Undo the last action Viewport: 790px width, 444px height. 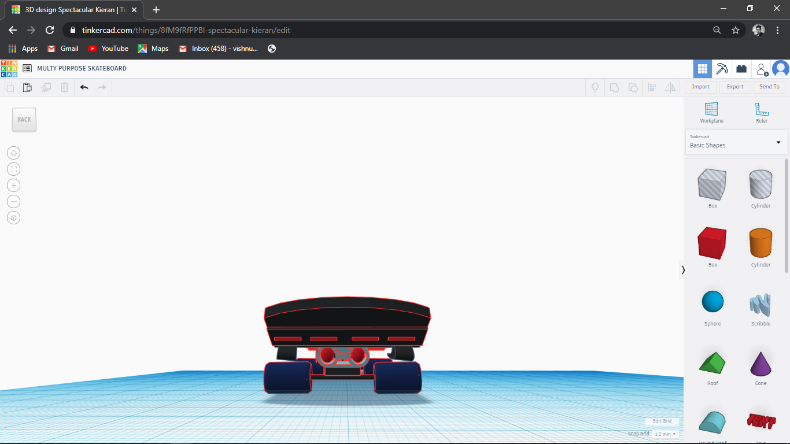(84, 87)
